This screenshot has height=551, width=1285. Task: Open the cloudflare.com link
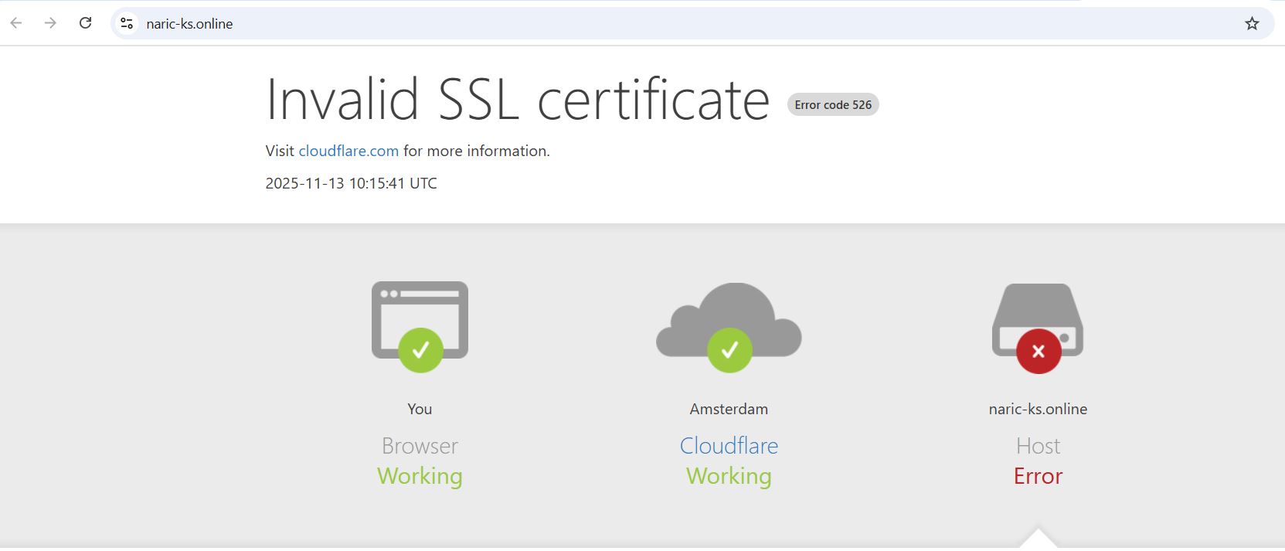click(x=348, y=151)
